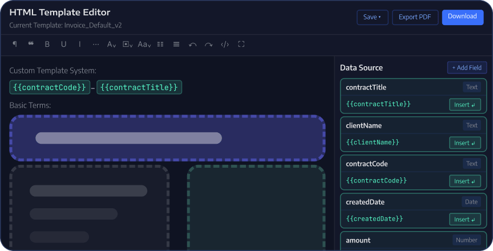Image resolution: width=493 pixels, height=251 pixels.
Task: Click the 'Current Template: Invoice_Default_v2' text
Action: coord(66,25)
